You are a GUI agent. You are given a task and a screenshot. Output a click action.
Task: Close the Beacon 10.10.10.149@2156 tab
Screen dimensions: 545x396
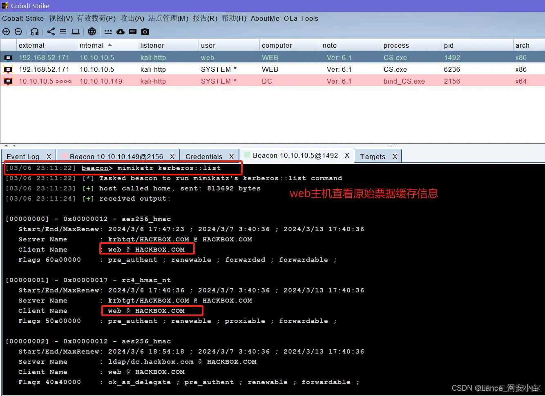coord(172,157)
